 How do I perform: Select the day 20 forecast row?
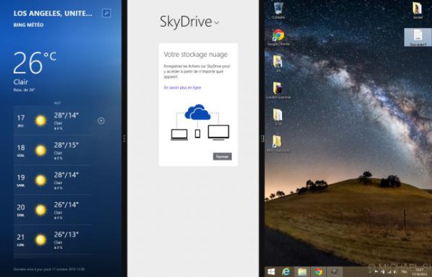(x=53, y=210)
